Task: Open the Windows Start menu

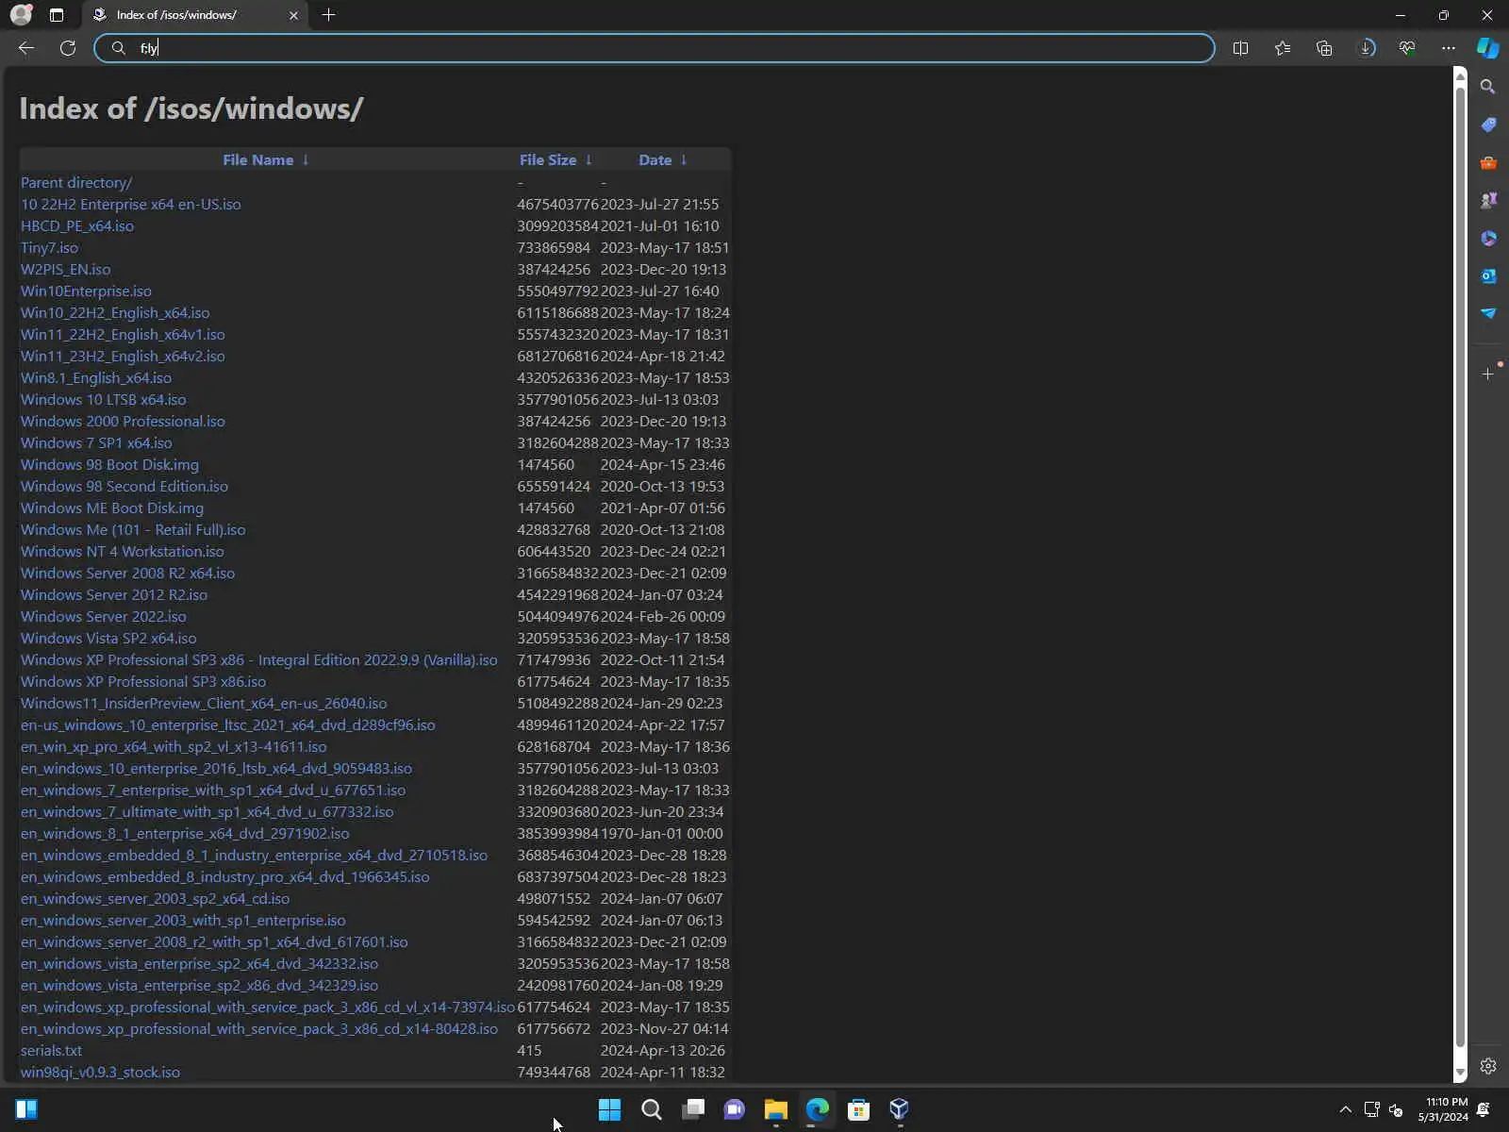Action: pos(610,1109)
